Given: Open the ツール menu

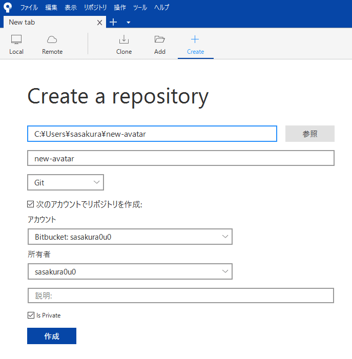Looking at the screenshot, I should coord(140,8).
